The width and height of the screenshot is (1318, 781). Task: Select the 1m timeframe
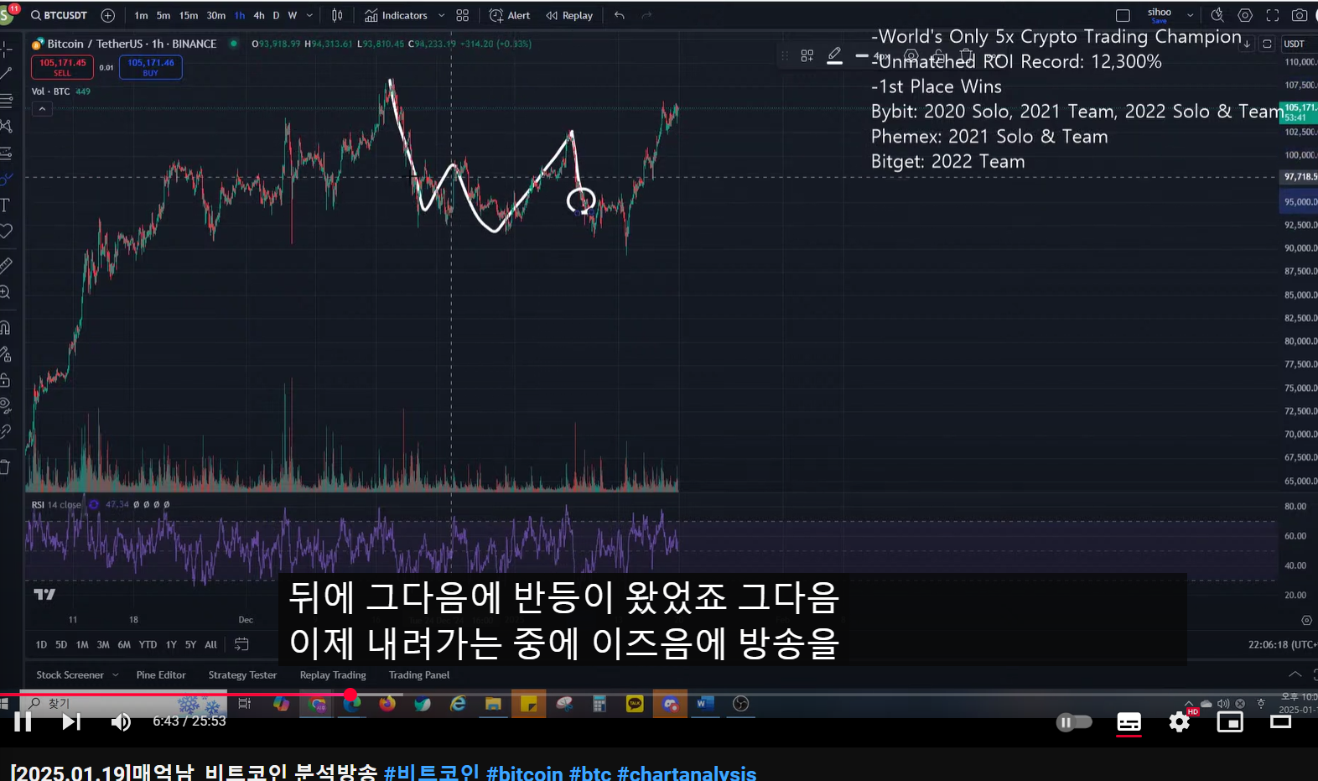(x=141, y=15)
